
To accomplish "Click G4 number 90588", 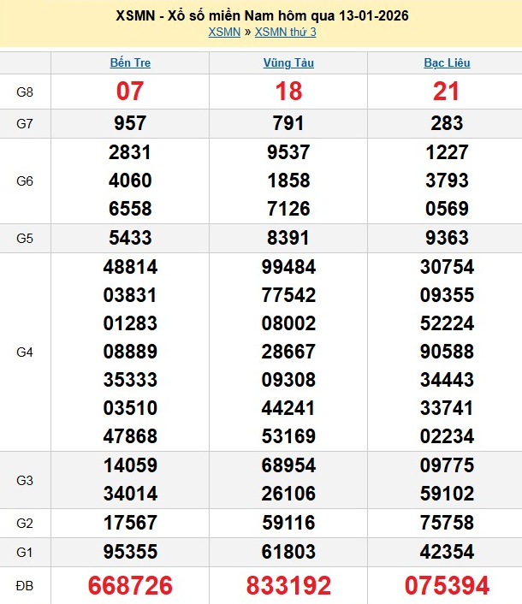I will [x=447, y=352].
